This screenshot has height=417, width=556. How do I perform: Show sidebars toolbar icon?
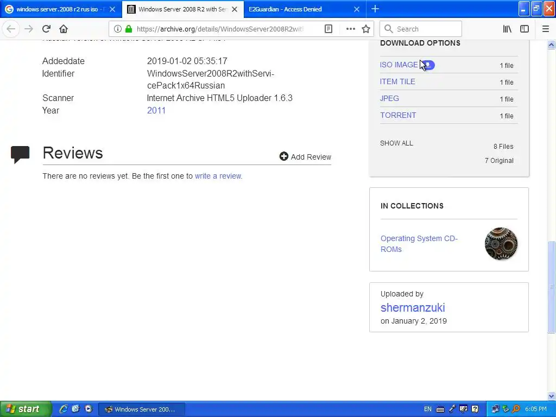click(x=525, y=29)
